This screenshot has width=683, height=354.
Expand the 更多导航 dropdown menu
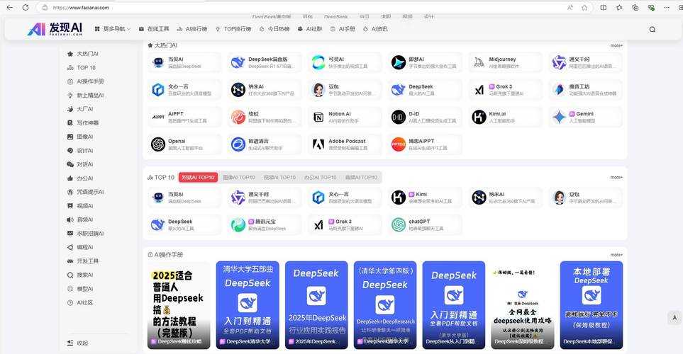click(112, 29)
